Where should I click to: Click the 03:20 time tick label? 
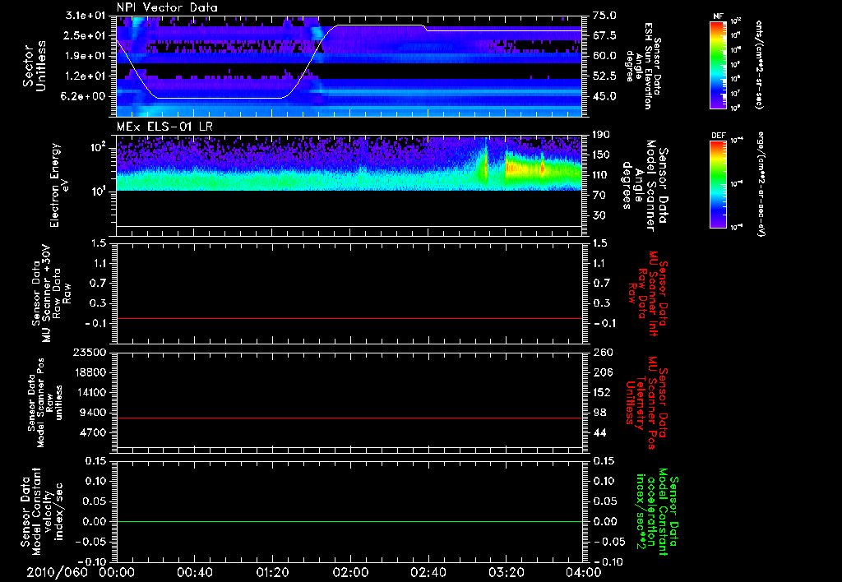point(506,572)
